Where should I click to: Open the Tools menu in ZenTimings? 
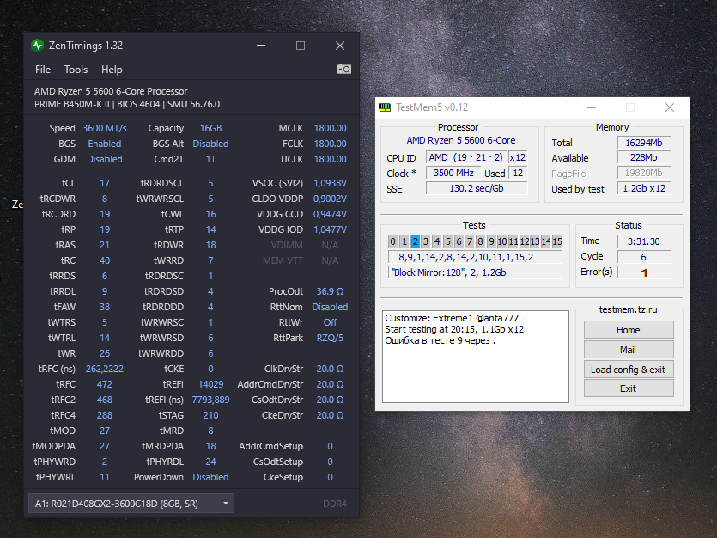pos(76,70)
